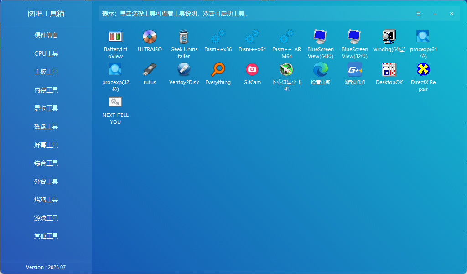This screenshot has width=467, height=274.
Task: Select the Ventoy2Disk icon
Action: click(x=184, y=70)
